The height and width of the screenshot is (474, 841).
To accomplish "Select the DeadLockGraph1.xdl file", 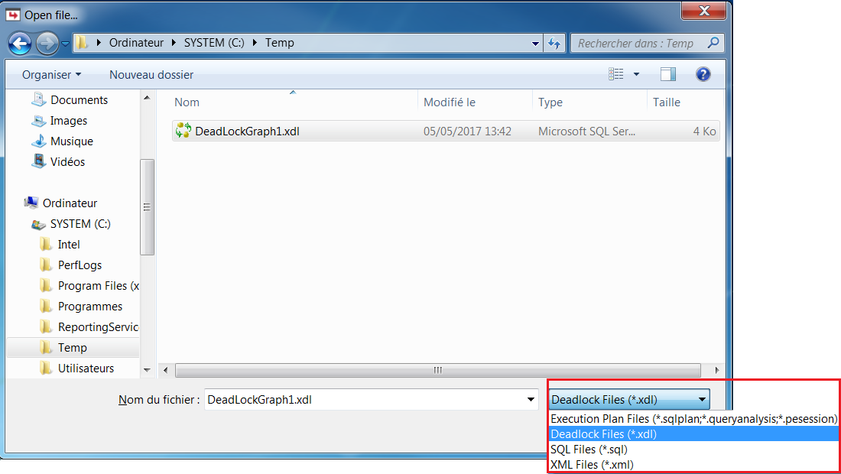I will [446, 131].
